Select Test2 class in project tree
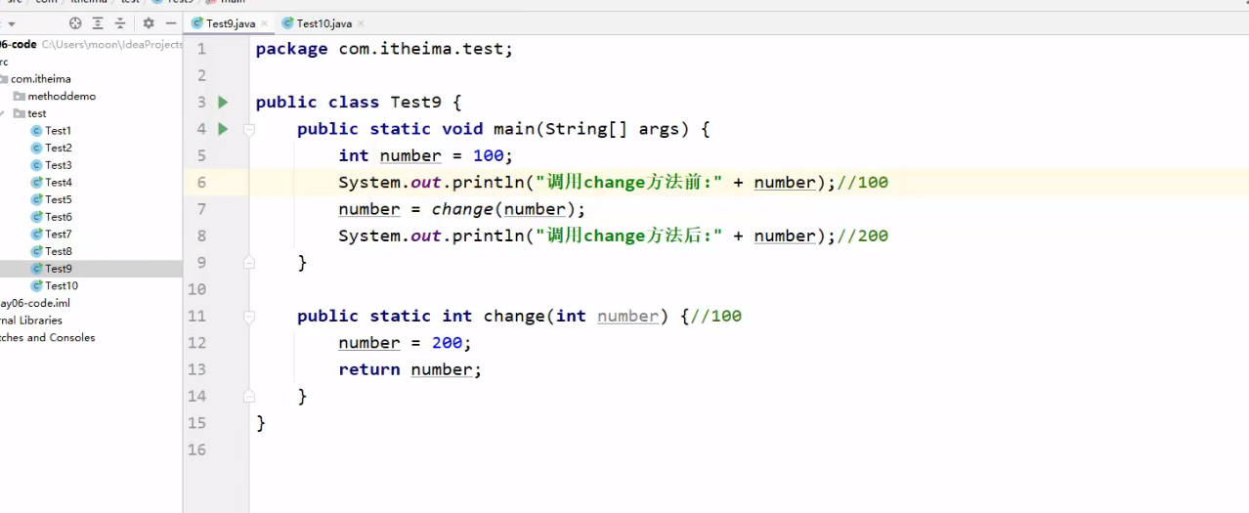1249x513 pixels. [x=59, y=149]
